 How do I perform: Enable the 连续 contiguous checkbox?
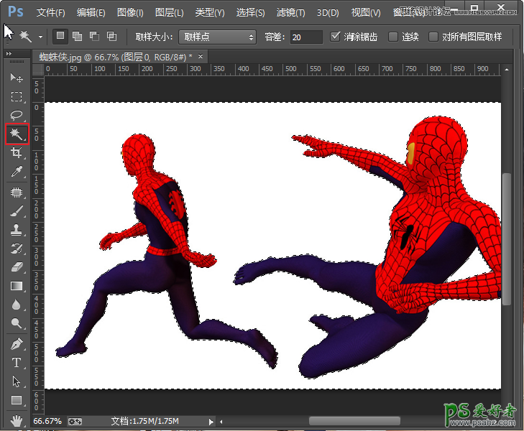(x=393, y=37)
